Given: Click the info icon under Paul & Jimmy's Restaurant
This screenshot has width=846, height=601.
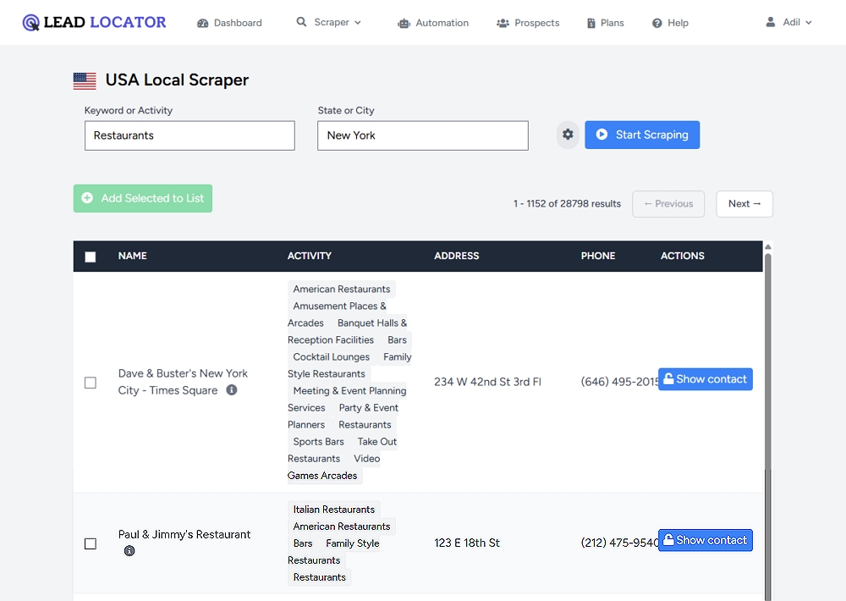Looking at the screenshot, I should pos(129,551).
